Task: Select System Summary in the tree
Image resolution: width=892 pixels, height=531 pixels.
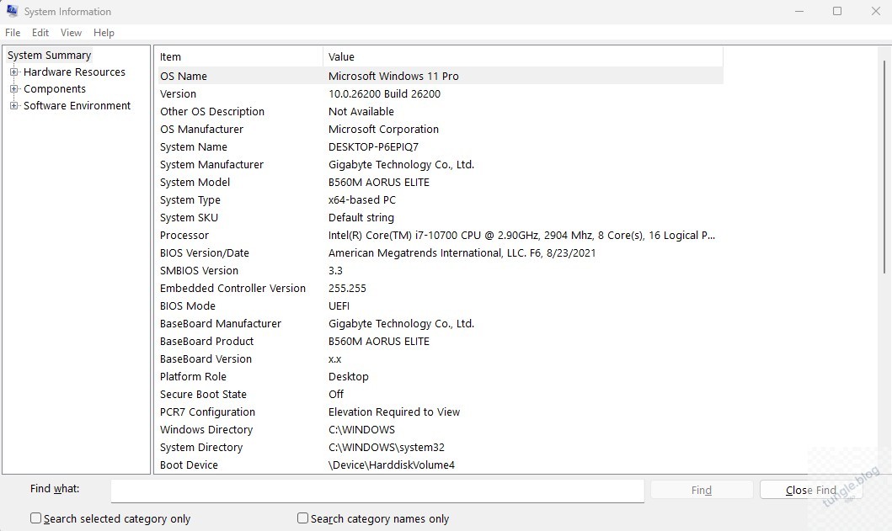Action: pos(49,56)
